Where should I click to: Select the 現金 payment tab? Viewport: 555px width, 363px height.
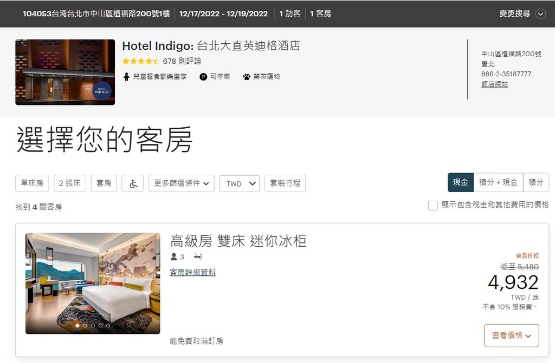point(461,182)
